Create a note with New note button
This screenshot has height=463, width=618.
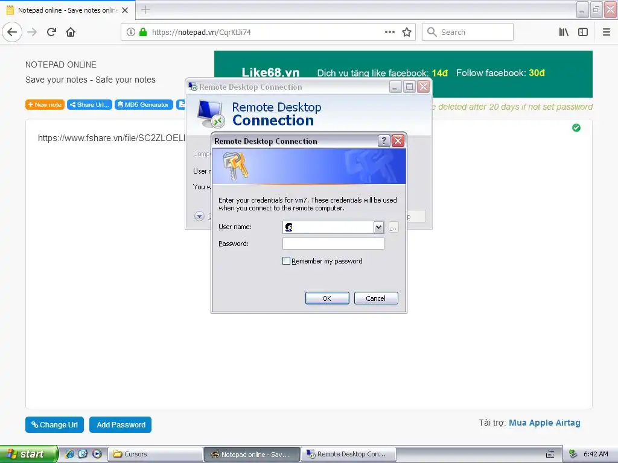[45, 104]
